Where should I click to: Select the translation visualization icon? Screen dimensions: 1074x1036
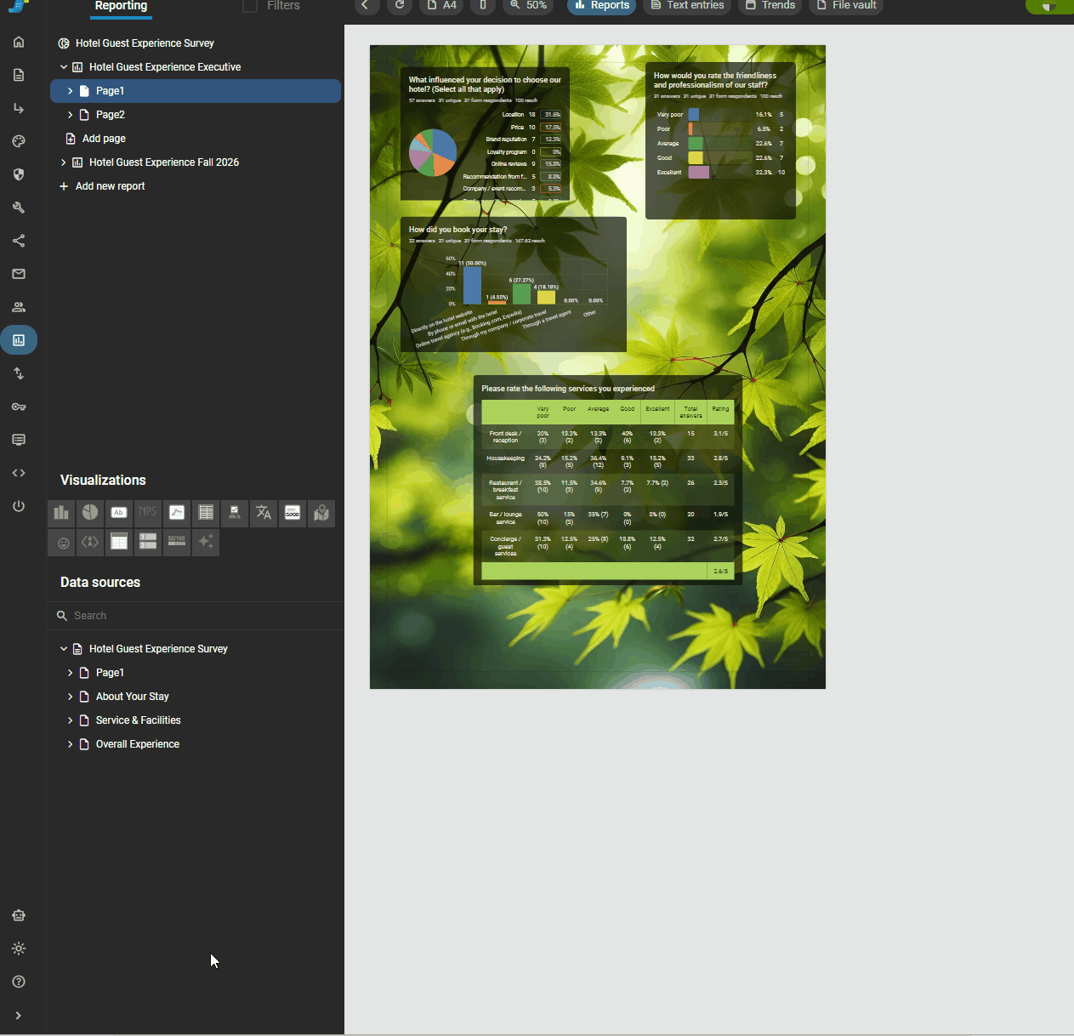tap(264, 513)
